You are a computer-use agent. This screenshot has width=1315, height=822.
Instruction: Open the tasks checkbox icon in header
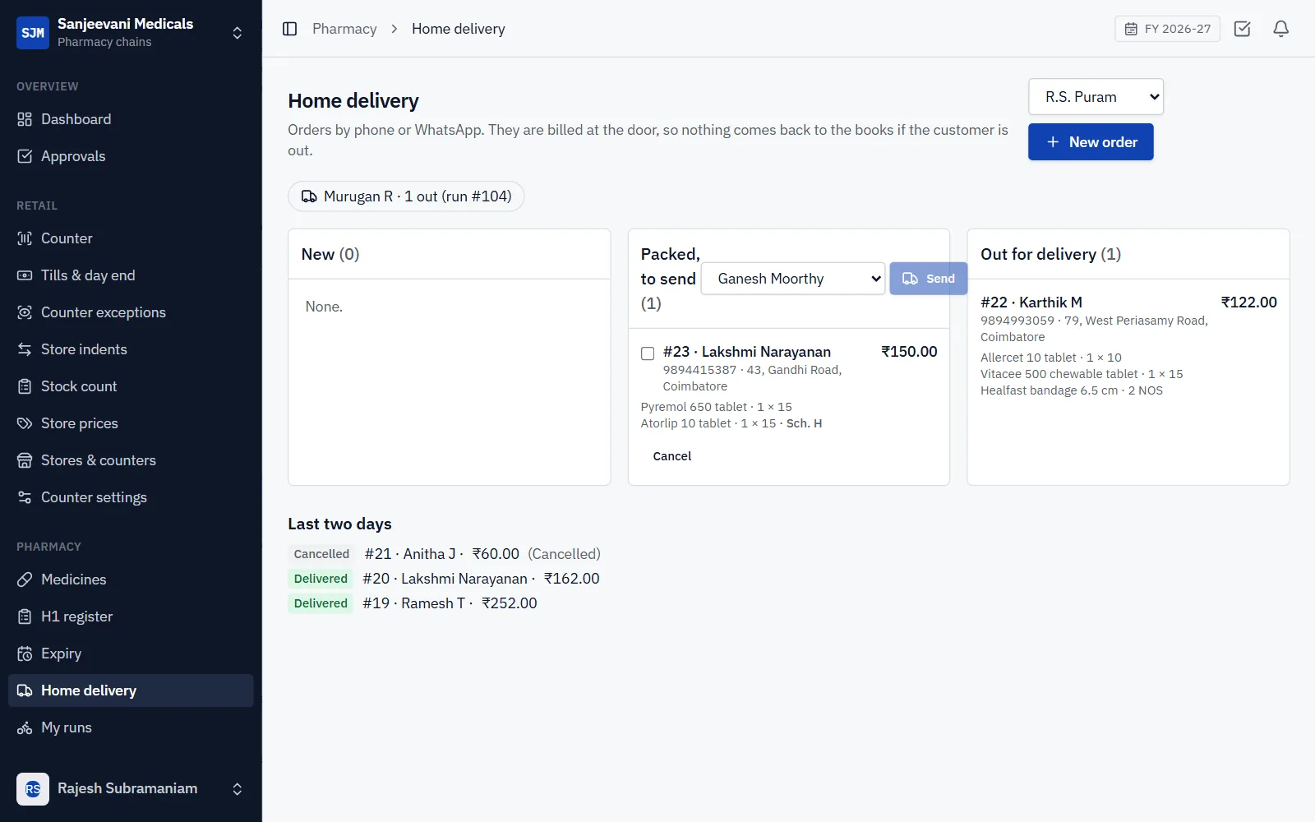[x=1242, y=29]
